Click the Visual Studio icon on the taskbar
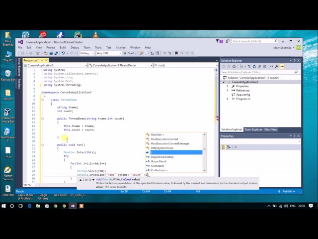Viewport: 318px width, 239px height. pos(73,206)
